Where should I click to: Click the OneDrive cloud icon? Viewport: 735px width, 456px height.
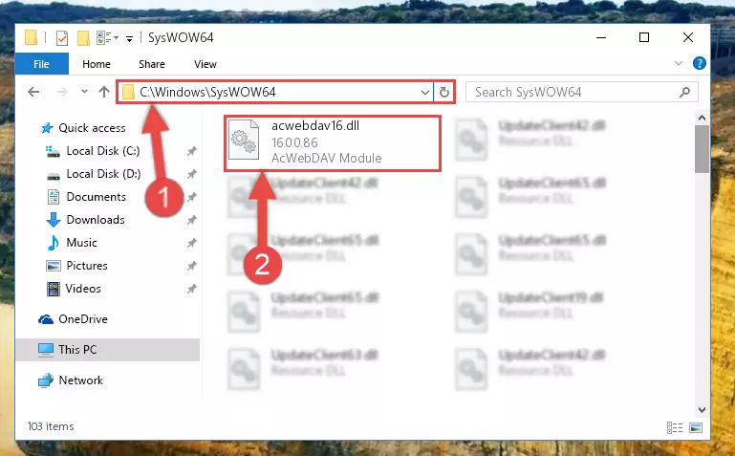point(46,319)
